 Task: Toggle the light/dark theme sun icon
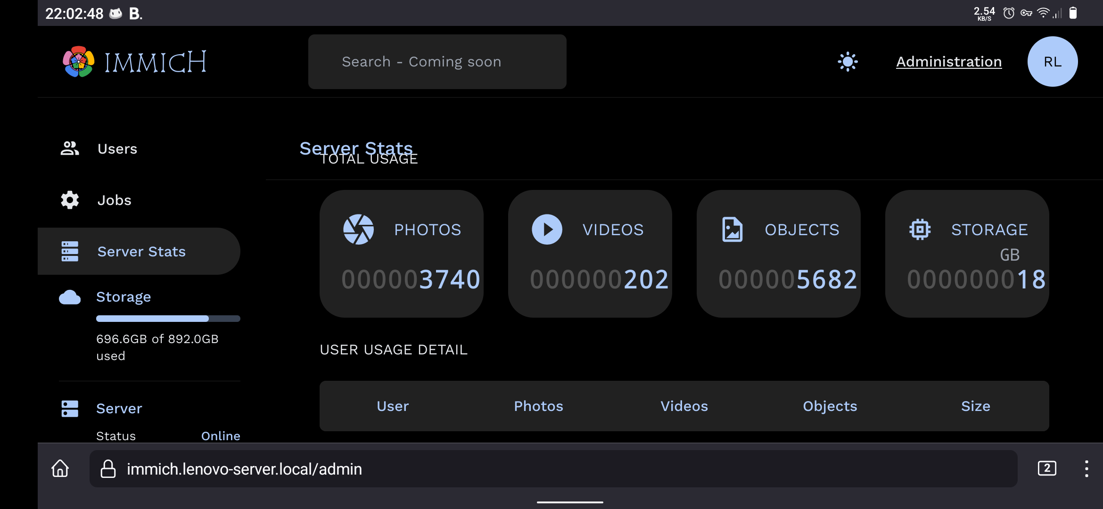click(x=848, y=62)
